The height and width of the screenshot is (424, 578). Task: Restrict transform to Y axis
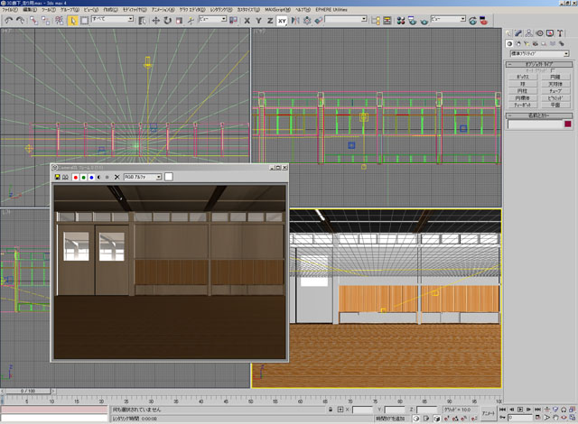click(258, 21)
